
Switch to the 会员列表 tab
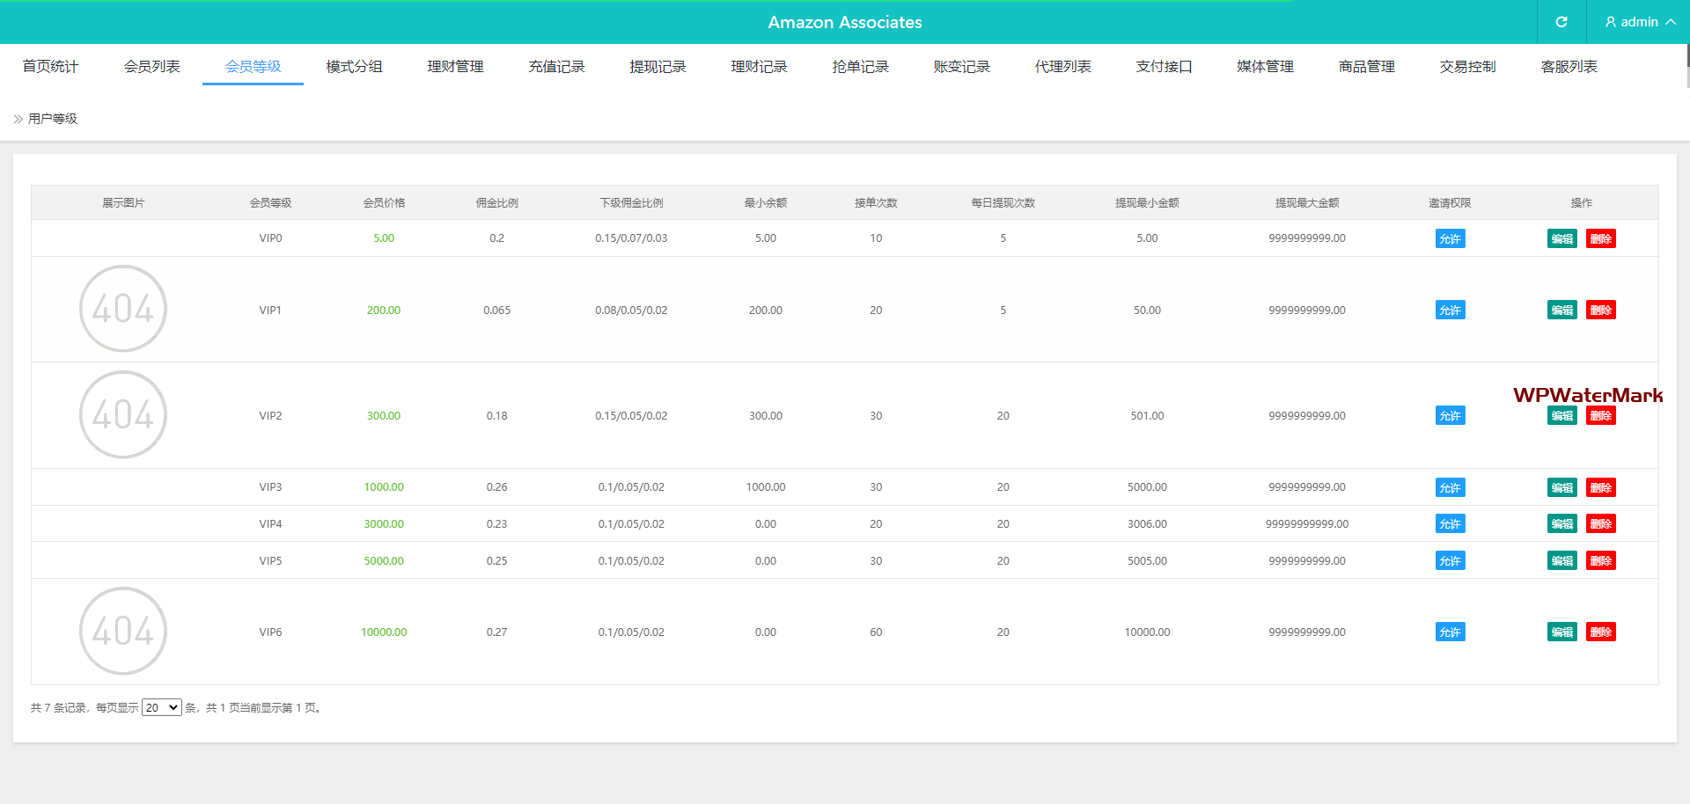(x=151, y=67)
